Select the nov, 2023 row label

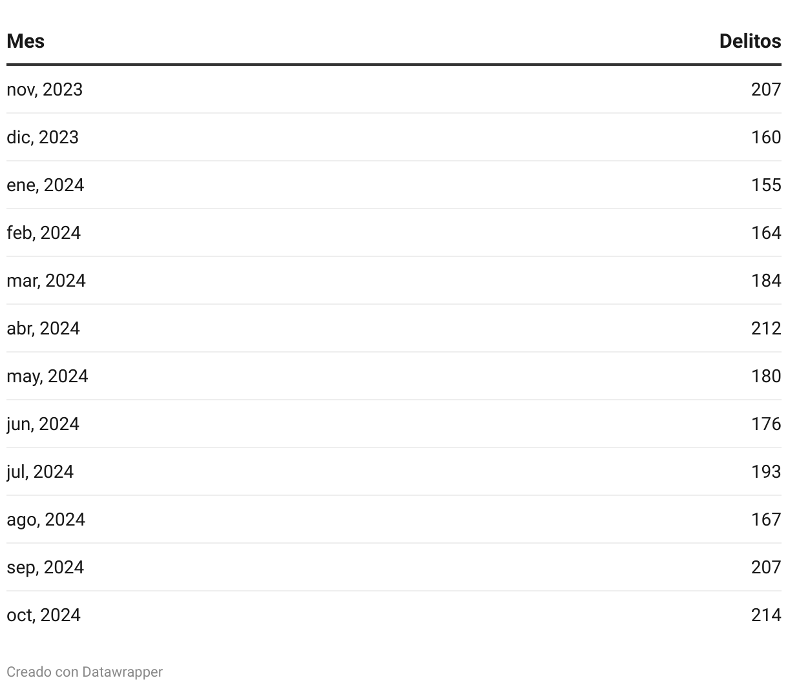pyautogui.click(x=45, y=90)
